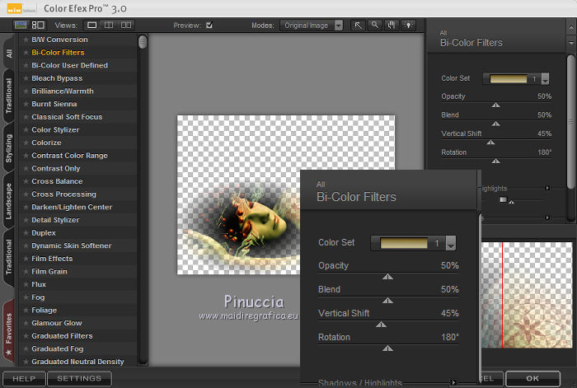Screen dimensions: 577x388
Task: Select the split preview view
Action: (x=109, y=25)
